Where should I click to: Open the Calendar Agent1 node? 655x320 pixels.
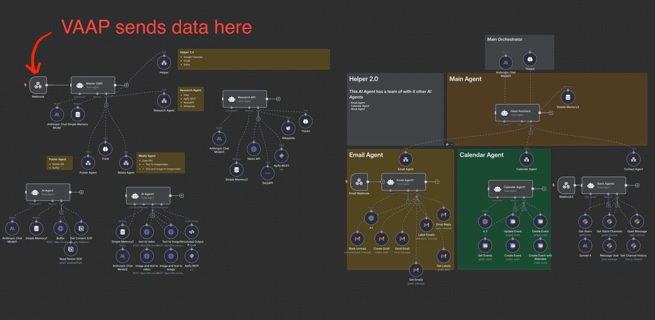(x=510, y=189)
